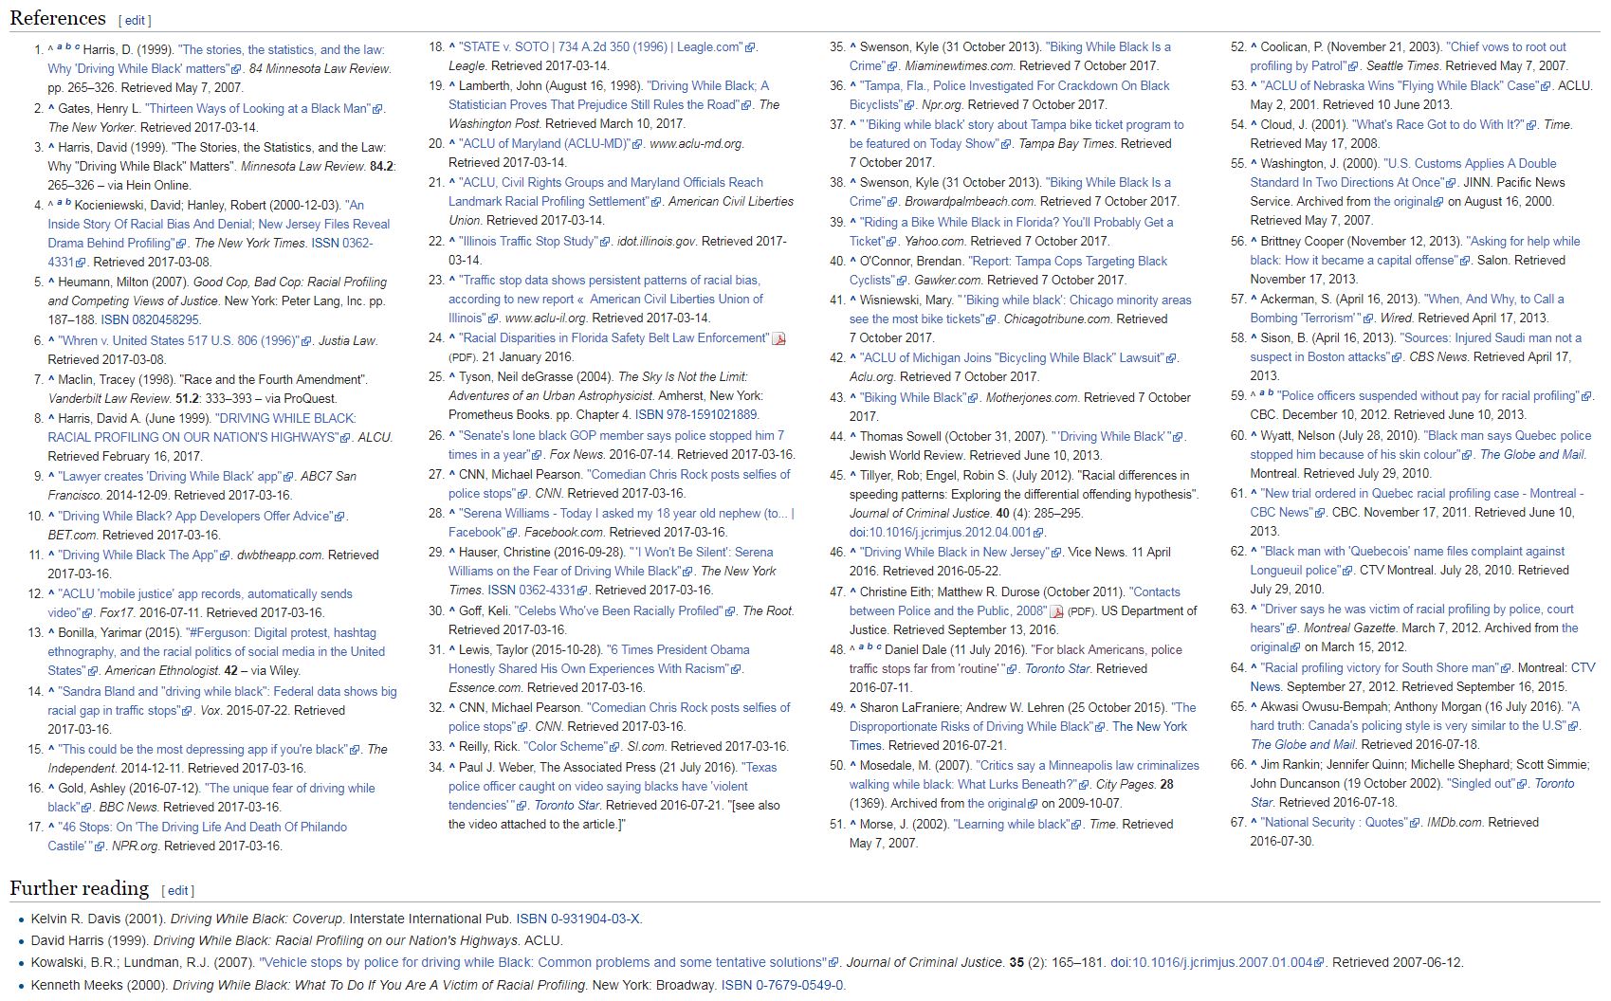The image size is (1611, 1001).
Task: Click backlink 'b' of reference 59
Action: pos(1272,394)
